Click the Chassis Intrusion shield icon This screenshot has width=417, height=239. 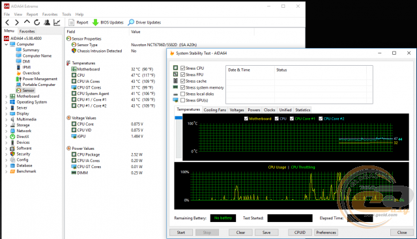[74, 51]
